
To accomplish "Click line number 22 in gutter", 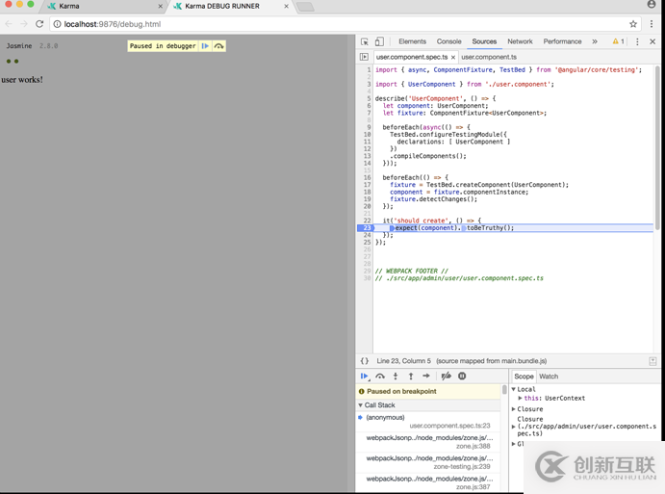I will pyautogui.click(x=367, y=221).
